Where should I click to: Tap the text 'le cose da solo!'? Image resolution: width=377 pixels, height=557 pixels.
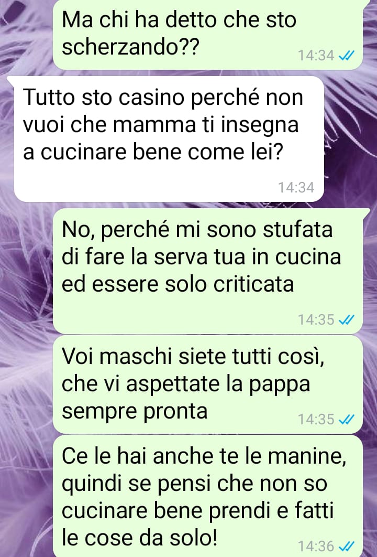click(x=139, y=538)
